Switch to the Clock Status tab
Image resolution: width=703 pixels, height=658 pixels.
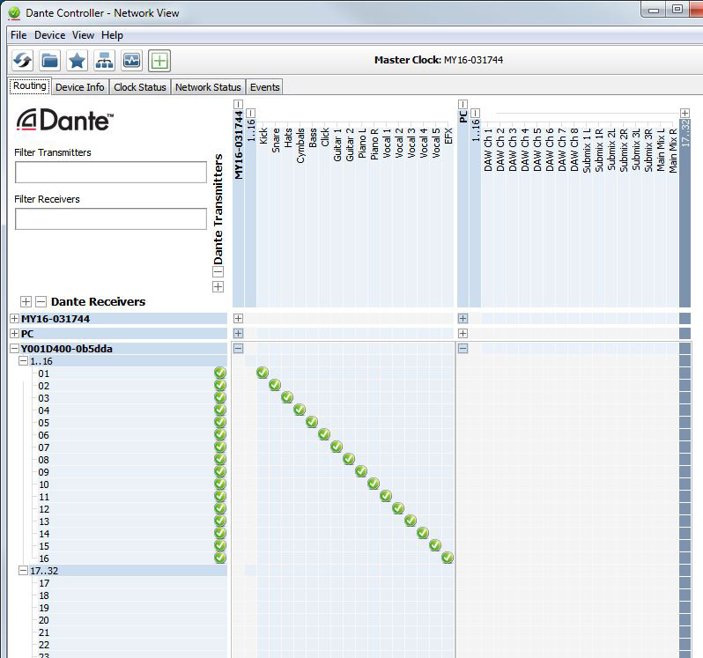(x=140, y=87)
